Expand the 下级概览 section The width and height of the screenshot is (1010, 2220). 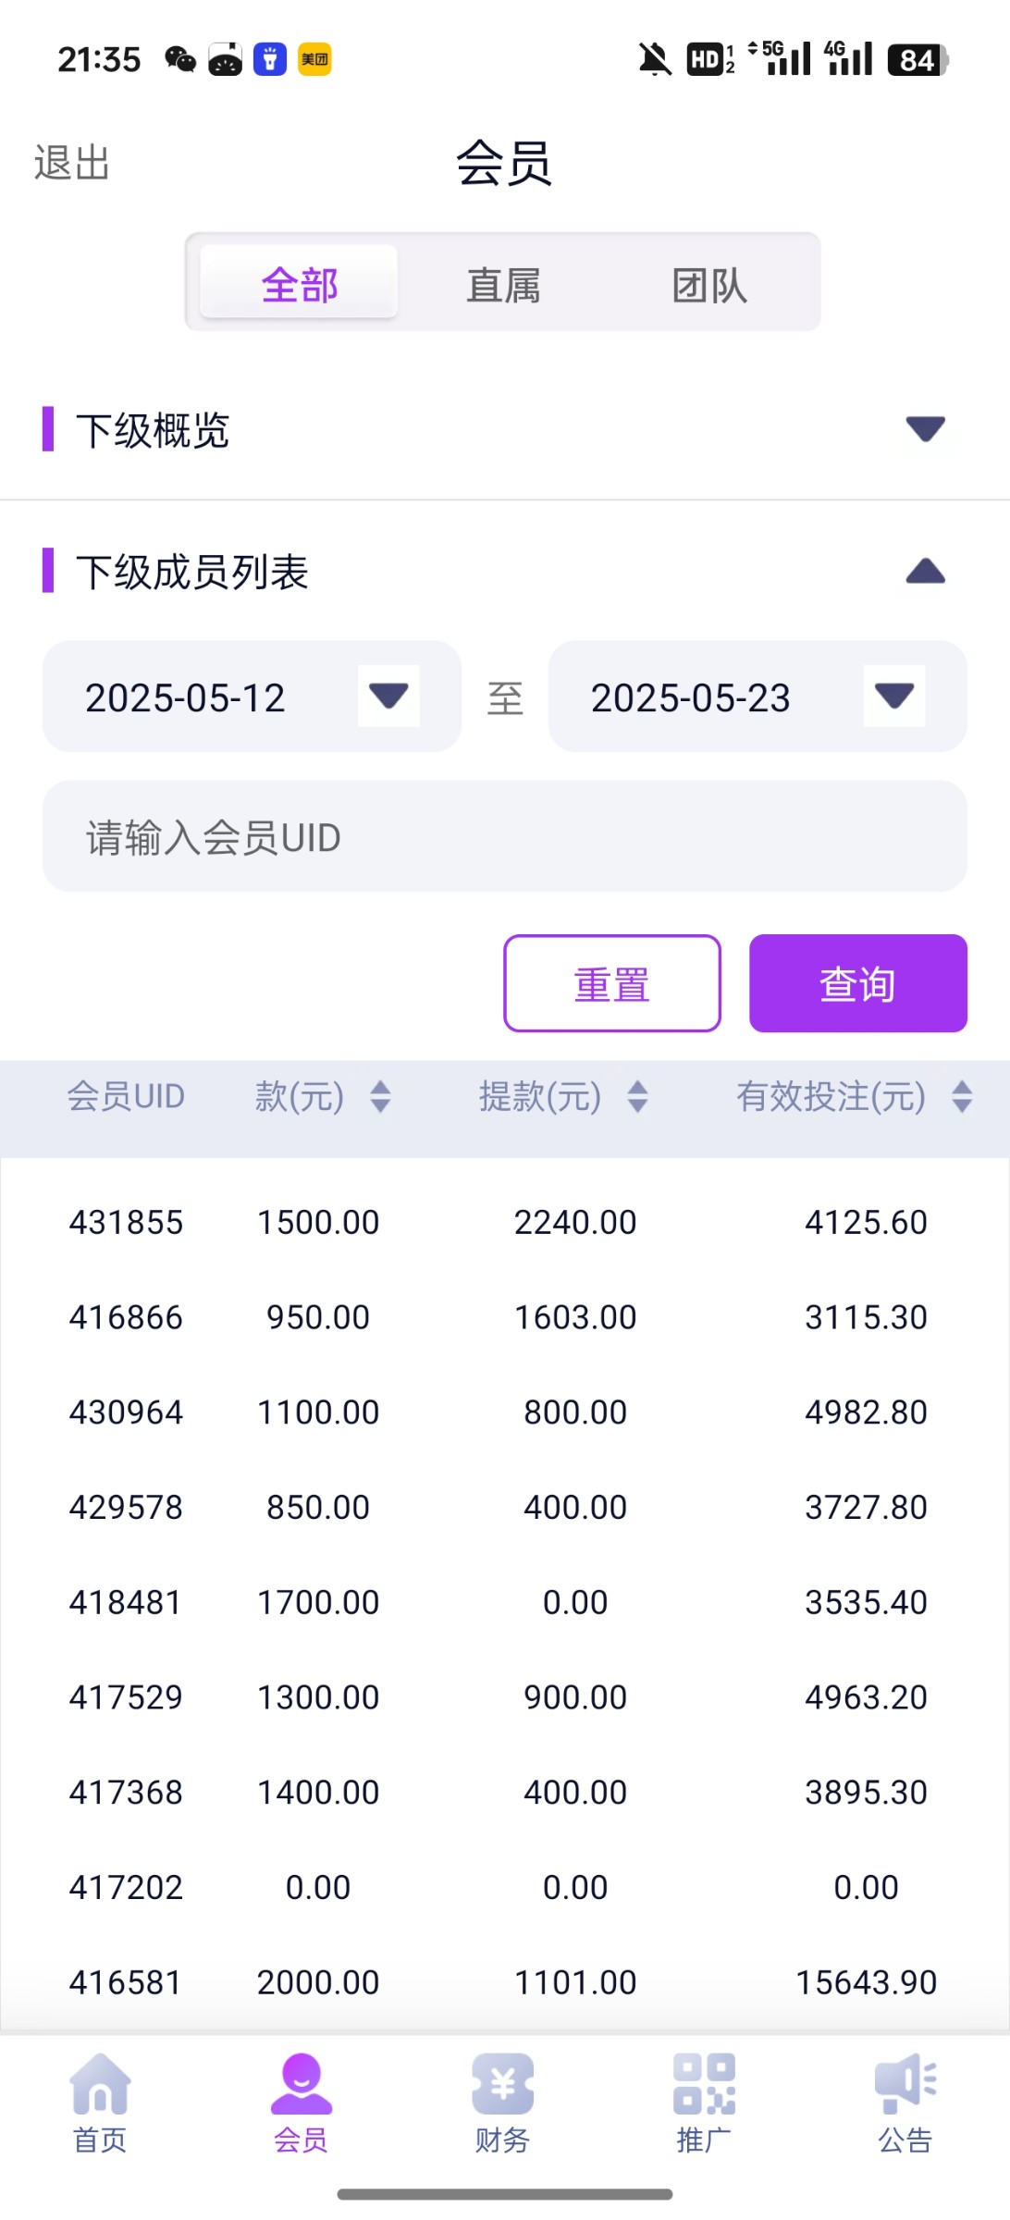point(925,429)
